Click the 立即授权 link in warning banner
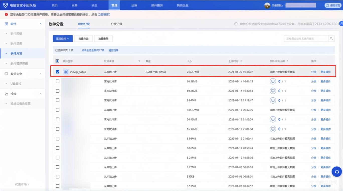This screenshot has height=191, width=343. point(104,15)
